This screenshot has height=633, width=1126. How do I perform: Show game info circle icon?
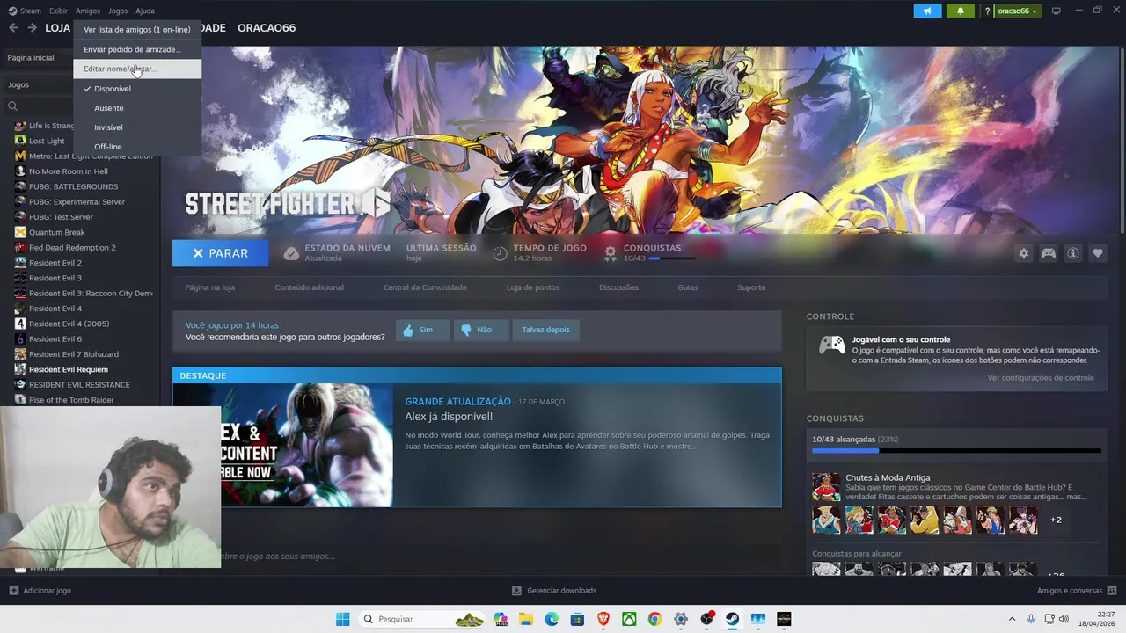pyautogui.click(x=1073, y=253)
